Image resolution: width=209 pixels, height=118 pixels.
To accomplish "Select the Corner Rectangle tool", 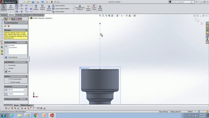I will (17, 9).
